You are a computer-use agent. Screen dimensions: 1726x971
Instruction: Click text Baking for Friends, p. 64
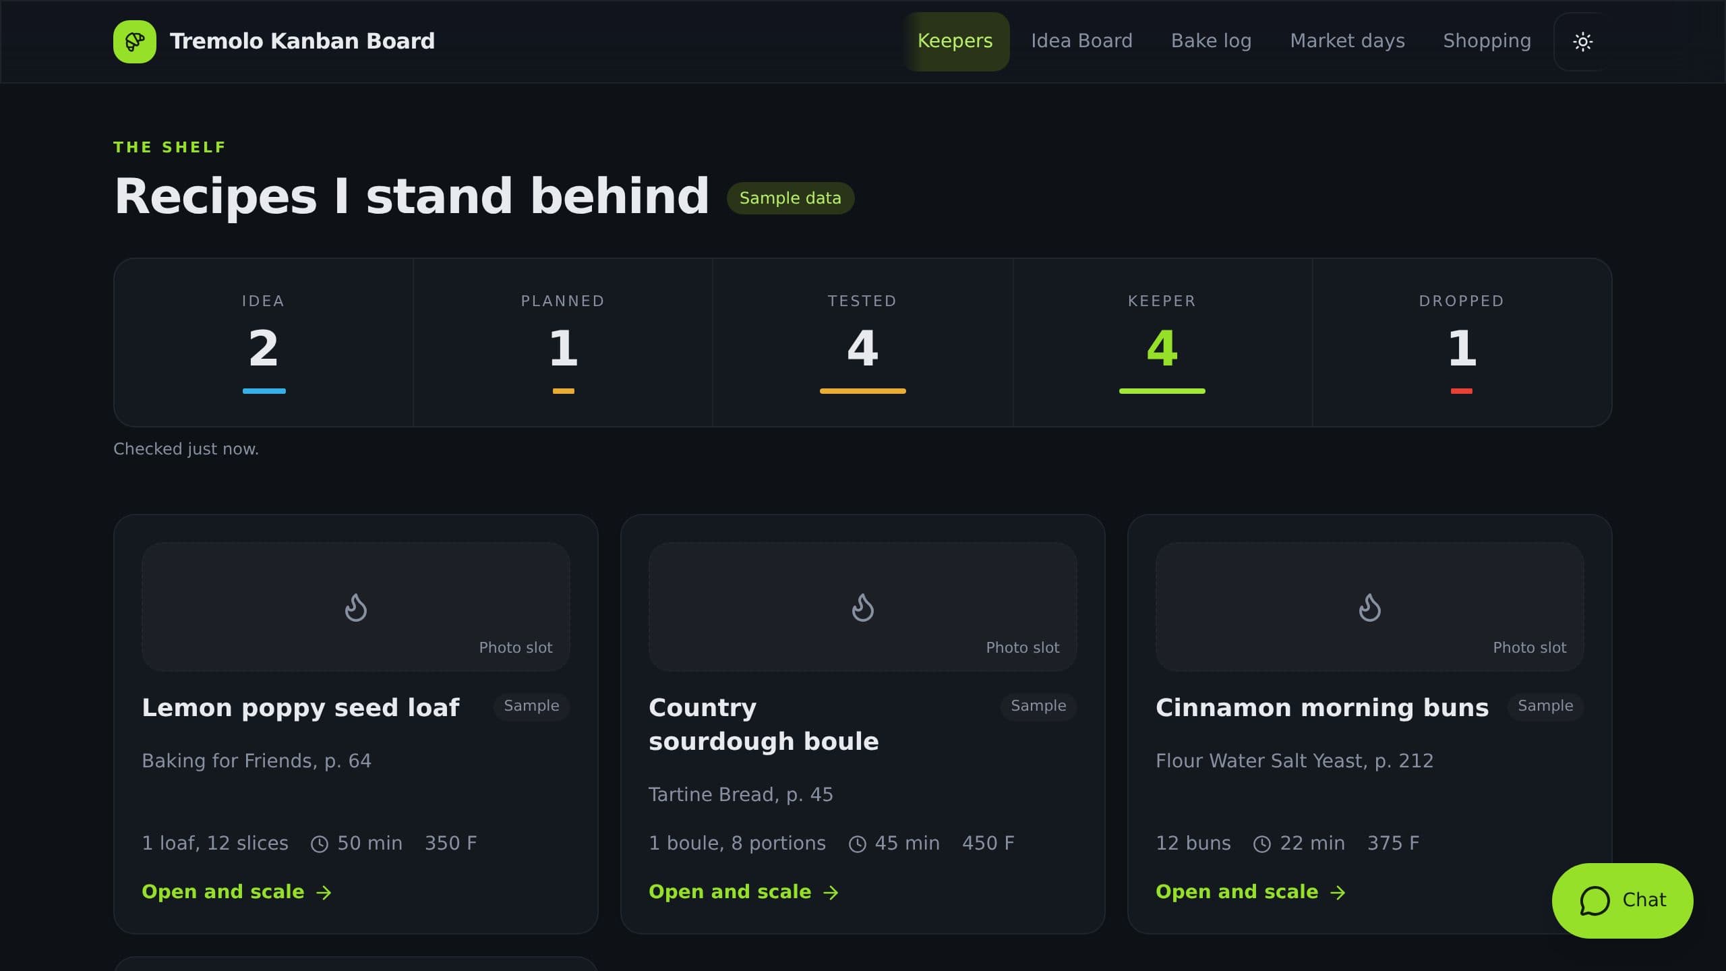coord(257,761)
